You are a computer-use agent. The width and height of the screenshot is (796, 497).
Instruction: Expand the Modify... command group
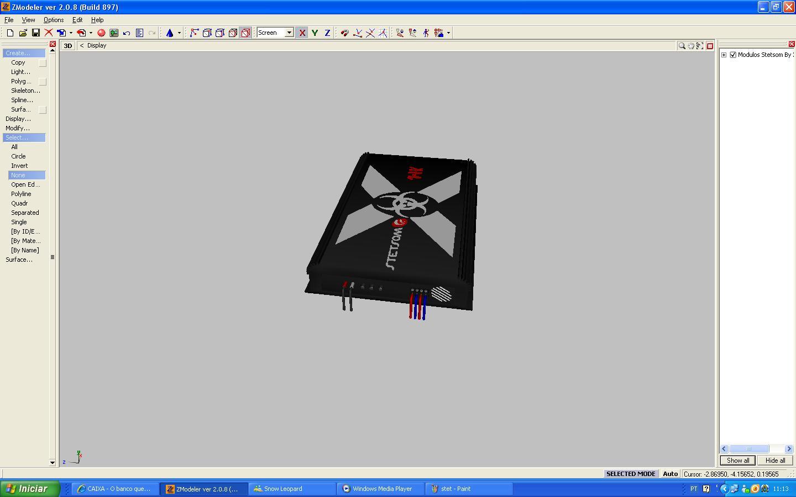(18, 128)
